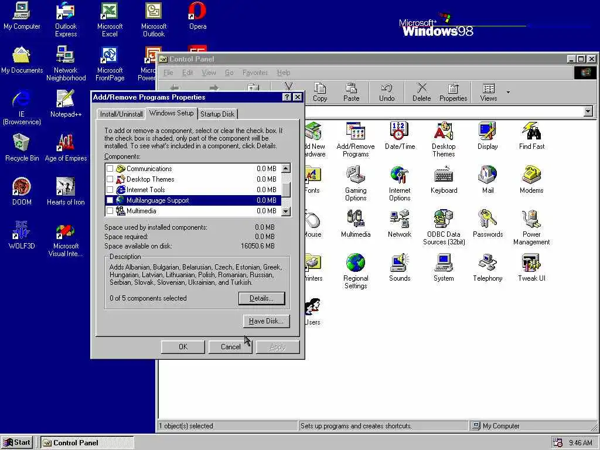600x450 pixels.
Task: Switch to the Startup Disk tab
Action: coord(217,114)
